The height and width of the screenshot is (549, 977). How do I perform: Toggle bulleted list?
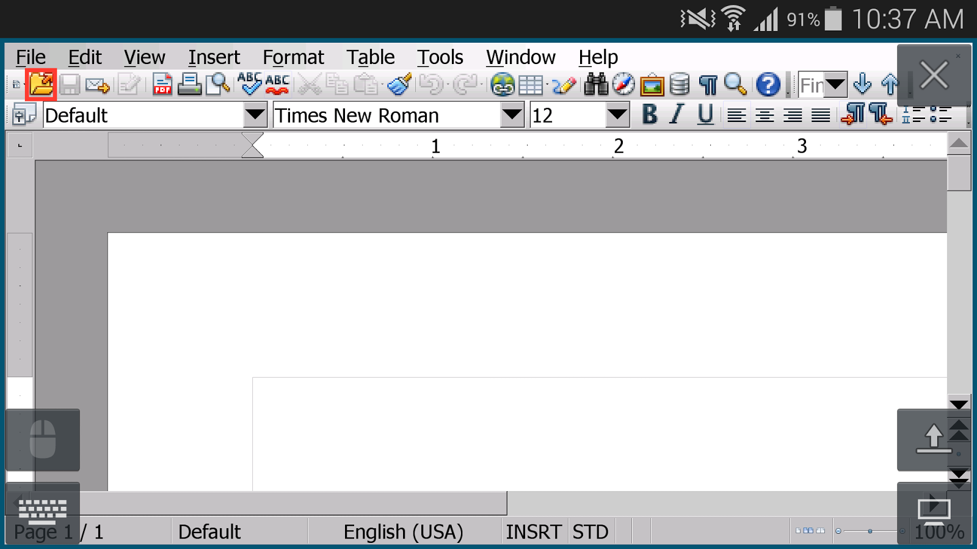(940, 115)
